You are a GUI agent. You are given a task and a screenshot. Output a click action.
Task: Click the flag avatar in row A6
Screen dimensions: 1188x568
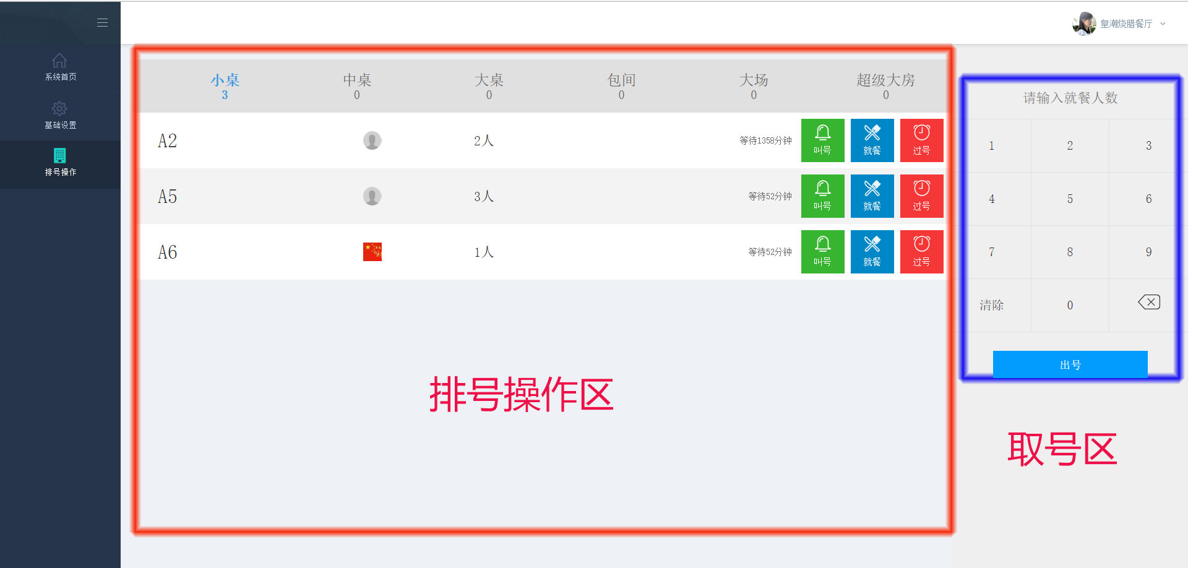372,252
